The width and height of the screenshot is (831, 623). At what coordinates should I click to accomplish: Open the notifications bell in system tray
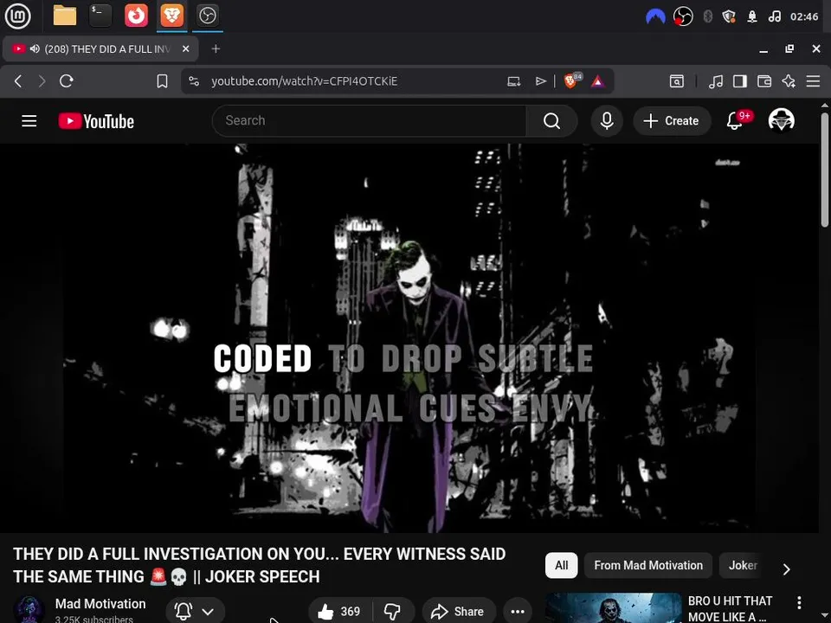coord(752,16)
